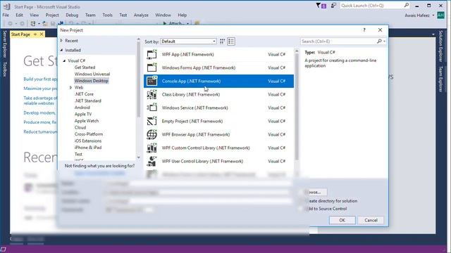Switch templates to small icons view
The width and height of the screenshot is (451, 253).
[223, 41]
